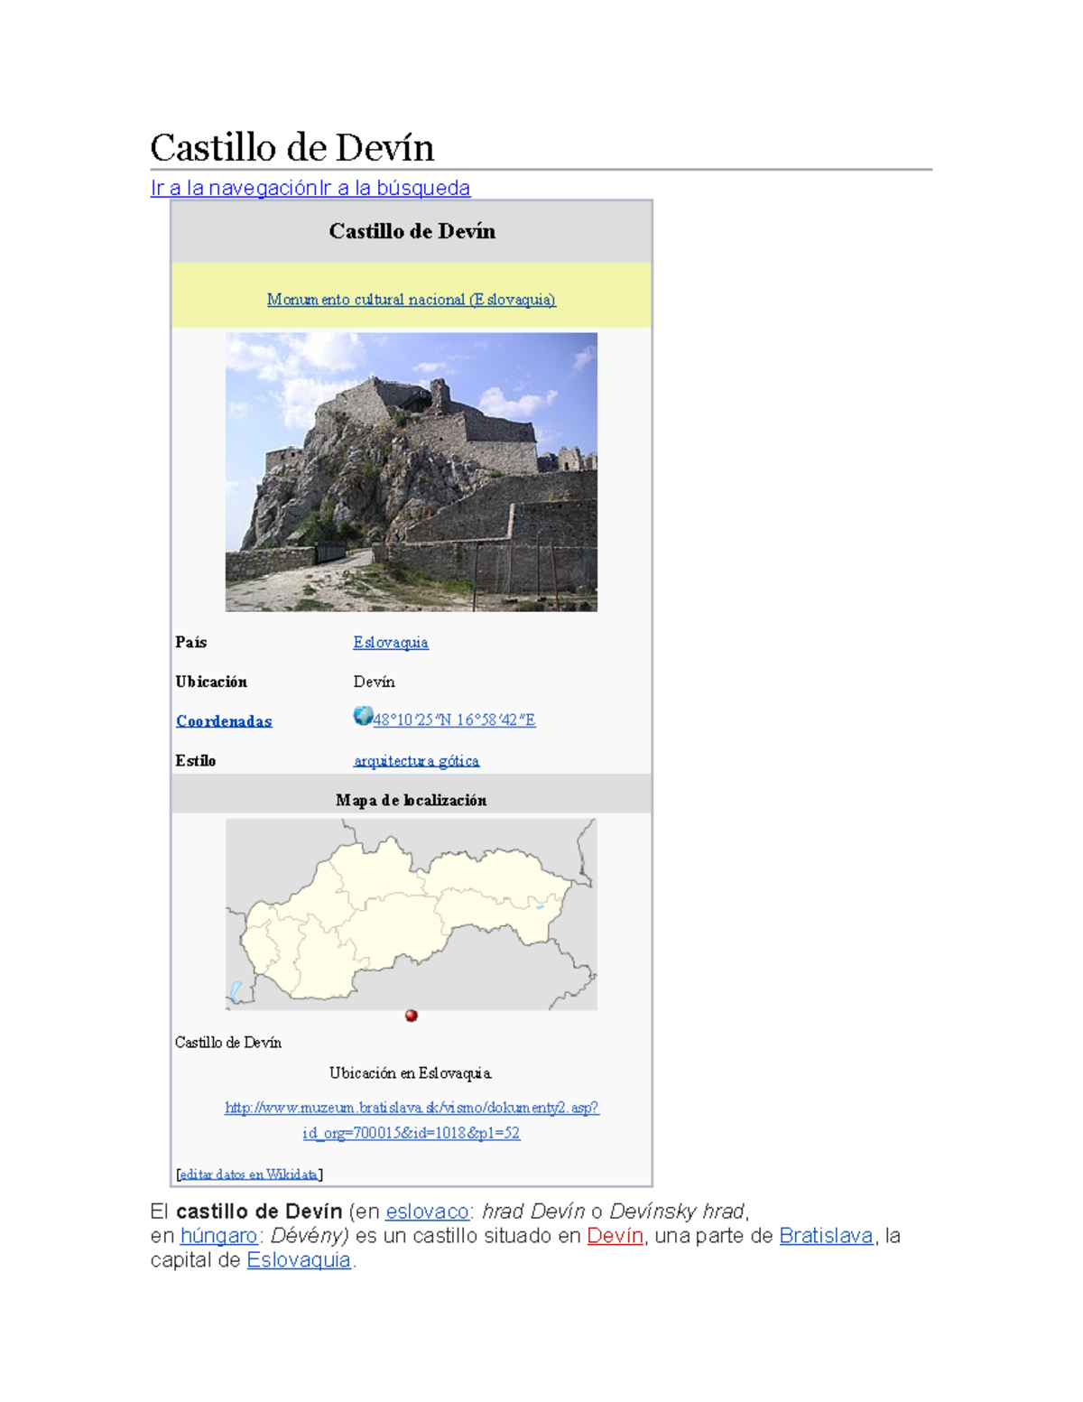
Task: Click the 'País' row label
Action: (x=190, y=642)
